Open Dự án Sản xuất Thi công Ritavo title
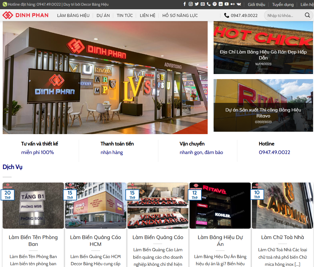This screenshot has width=314, height=267. click(263, 113)
